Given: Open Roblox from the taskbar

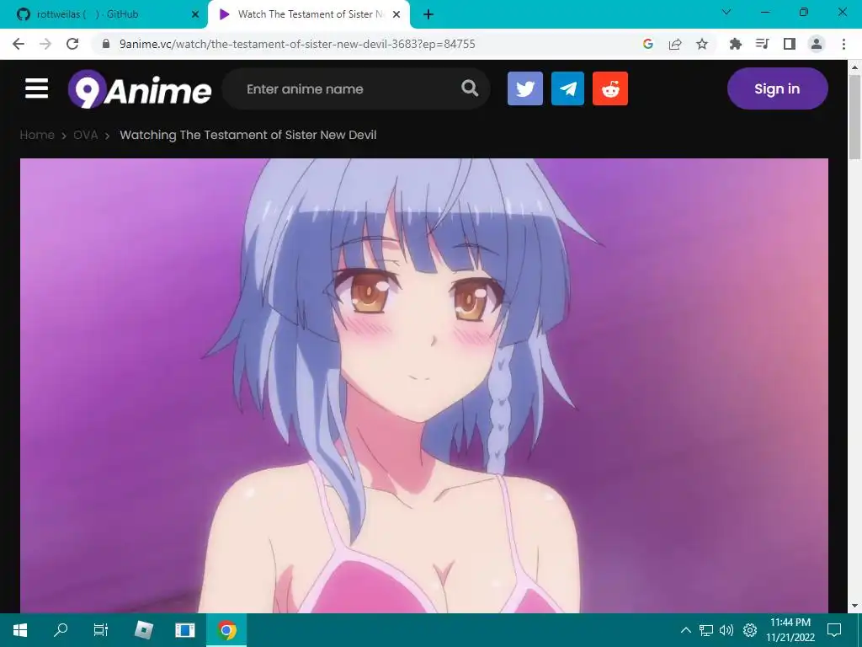Looking at the screenshot, I should tap(144, 630).
